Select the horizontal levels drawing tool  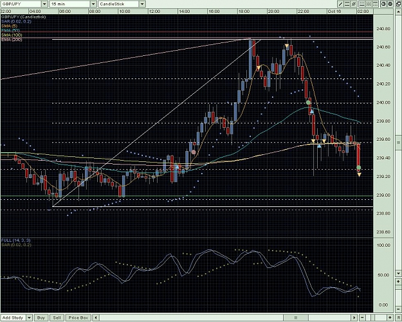click(x=347, y=4)
